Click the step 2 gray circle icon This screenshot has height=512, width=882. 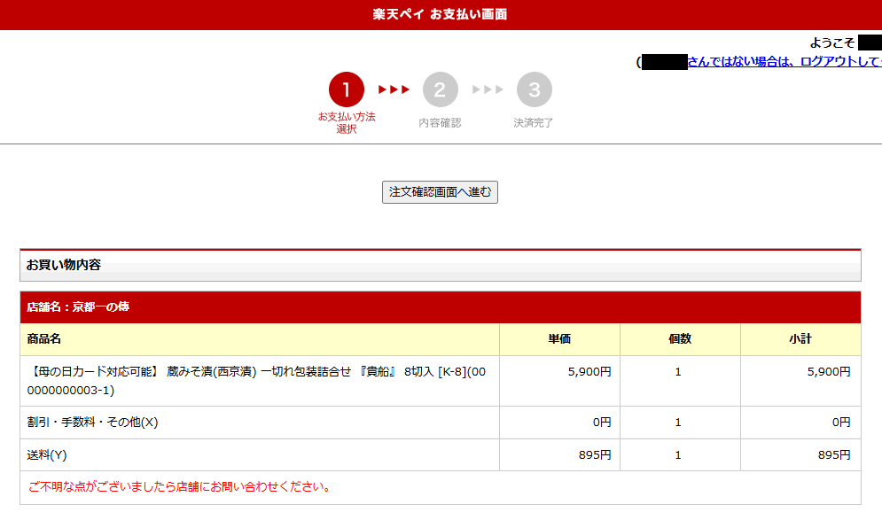click(x=441, y=89)
